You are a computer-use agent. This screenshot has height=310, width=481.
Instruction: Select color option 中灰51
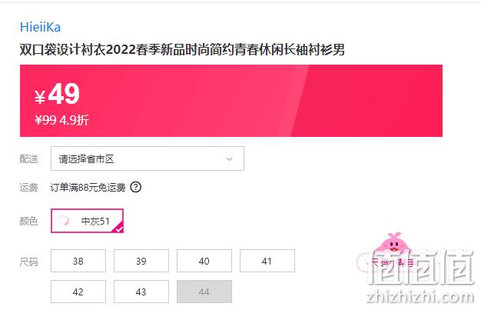pos(87,221)
